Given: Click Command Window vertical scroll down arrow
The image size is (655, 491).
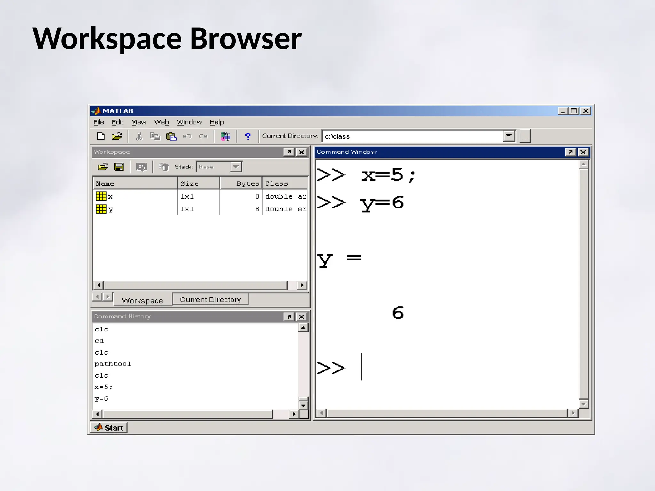Looking at the screenshot, I should coord(584,404).
